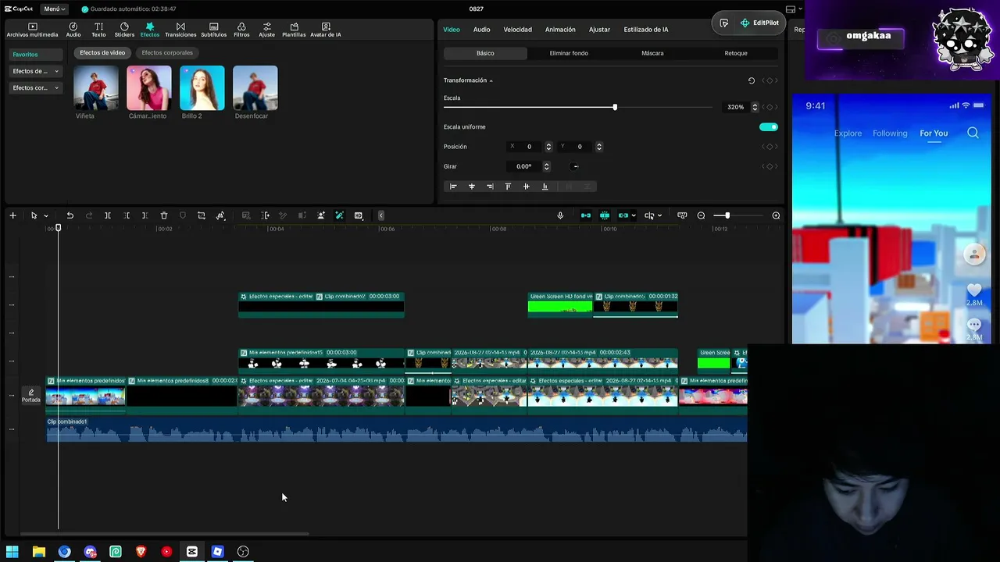Select the Efectos de video filter
The height and width of the screenshot is (562, 1000).
point(102,53)
